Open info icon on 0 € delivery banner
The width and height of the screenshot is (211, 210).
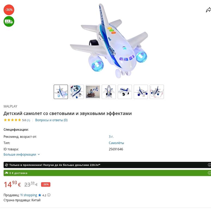click(209, 173)
